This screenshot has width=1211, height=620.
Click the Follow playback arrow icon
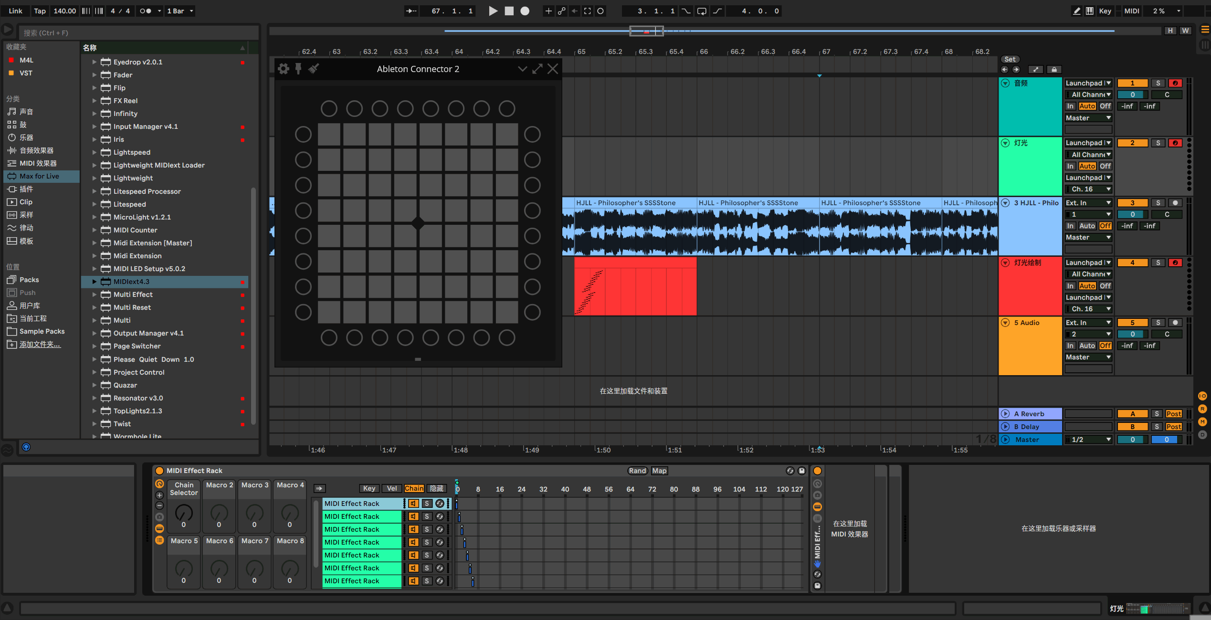point(411,11)
